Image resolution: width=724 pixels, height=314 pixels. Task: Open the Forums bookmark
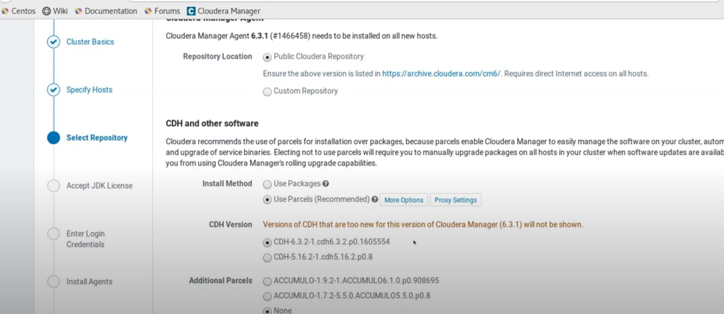tap(162, 11)
